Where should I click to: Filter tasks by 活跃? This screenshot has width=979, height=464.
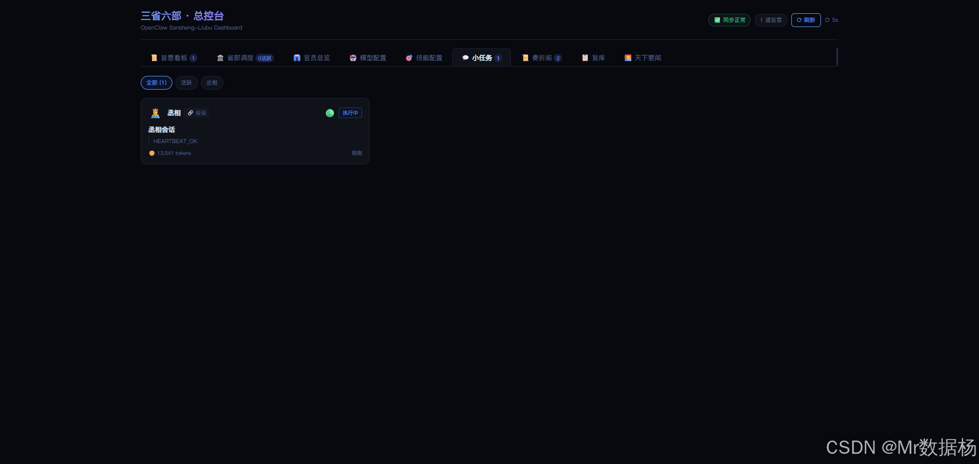point(187,83)
